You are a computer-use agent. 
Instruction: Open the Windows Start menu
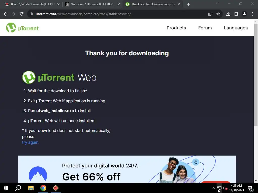pos(6,188)
